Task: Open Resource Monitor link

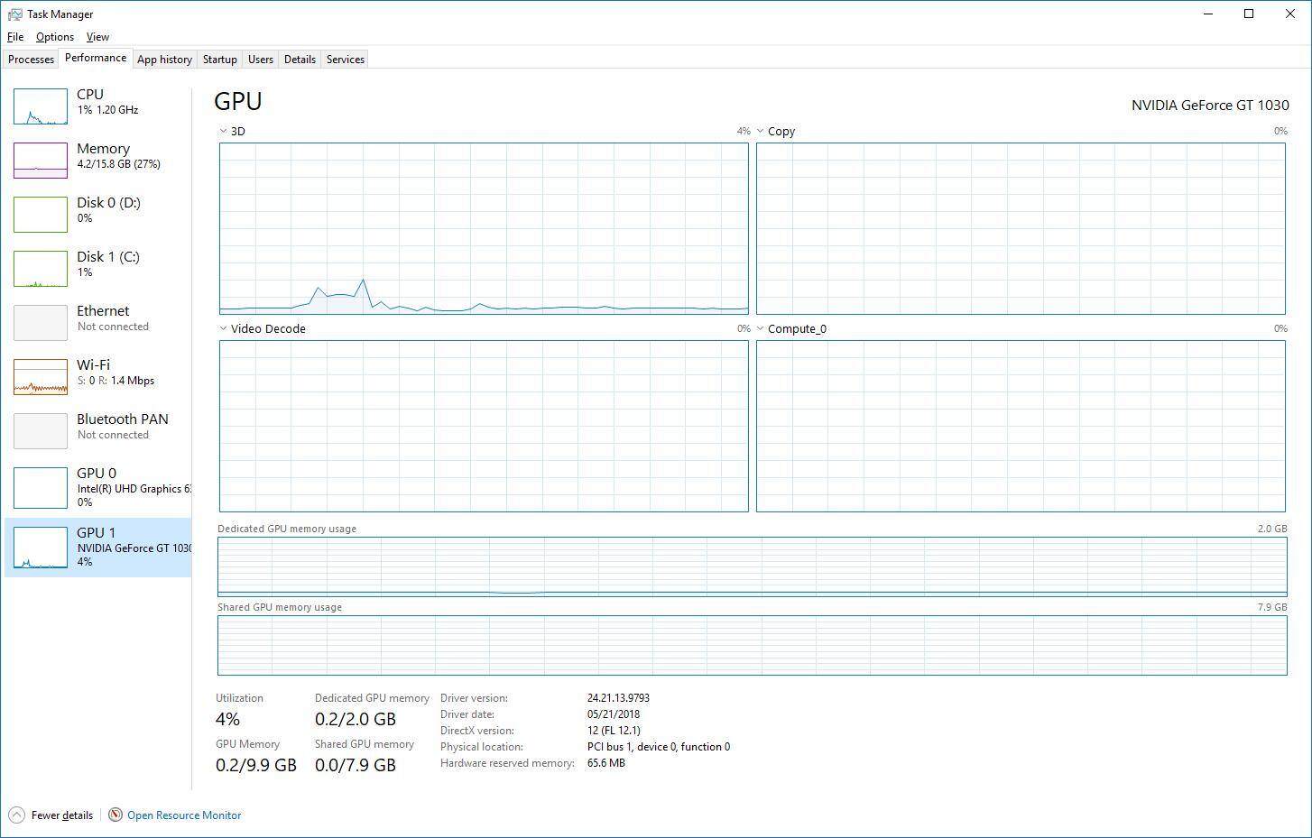Action: tap(184, 815)
